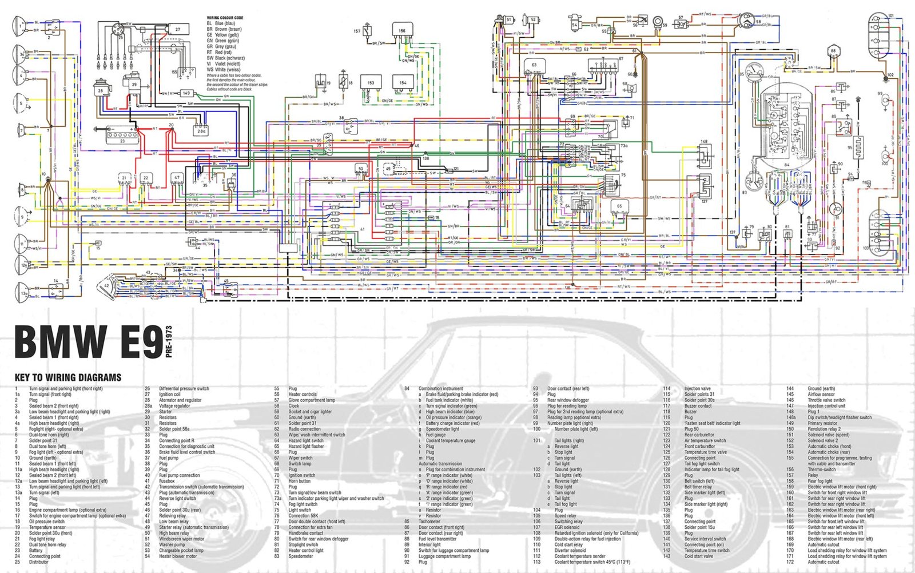Image resolution: width=915 pixels, height=573 pixels.
Task: Click the battery symbol numbered 23
Action: coord(122,136)
